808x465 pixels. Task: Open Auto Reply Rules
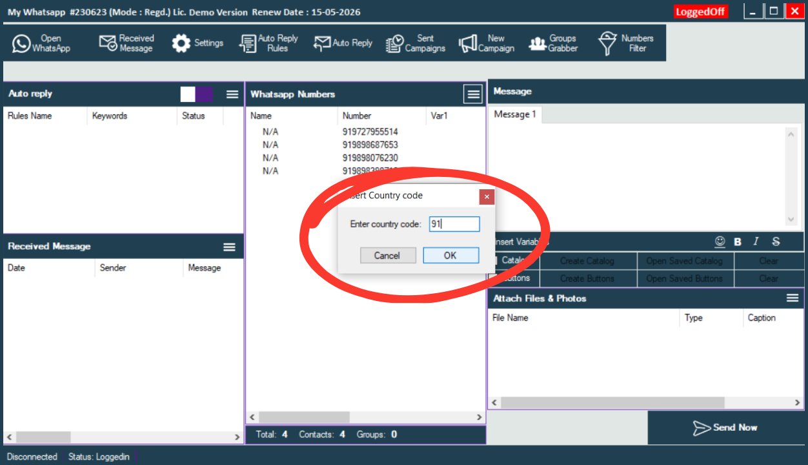(x=268, y=43)
